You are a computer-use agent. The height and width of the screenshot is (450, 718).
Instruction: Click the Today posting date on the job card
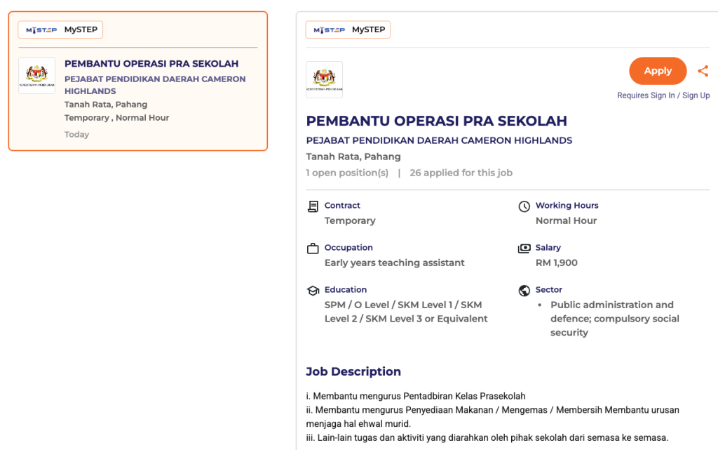76,135
